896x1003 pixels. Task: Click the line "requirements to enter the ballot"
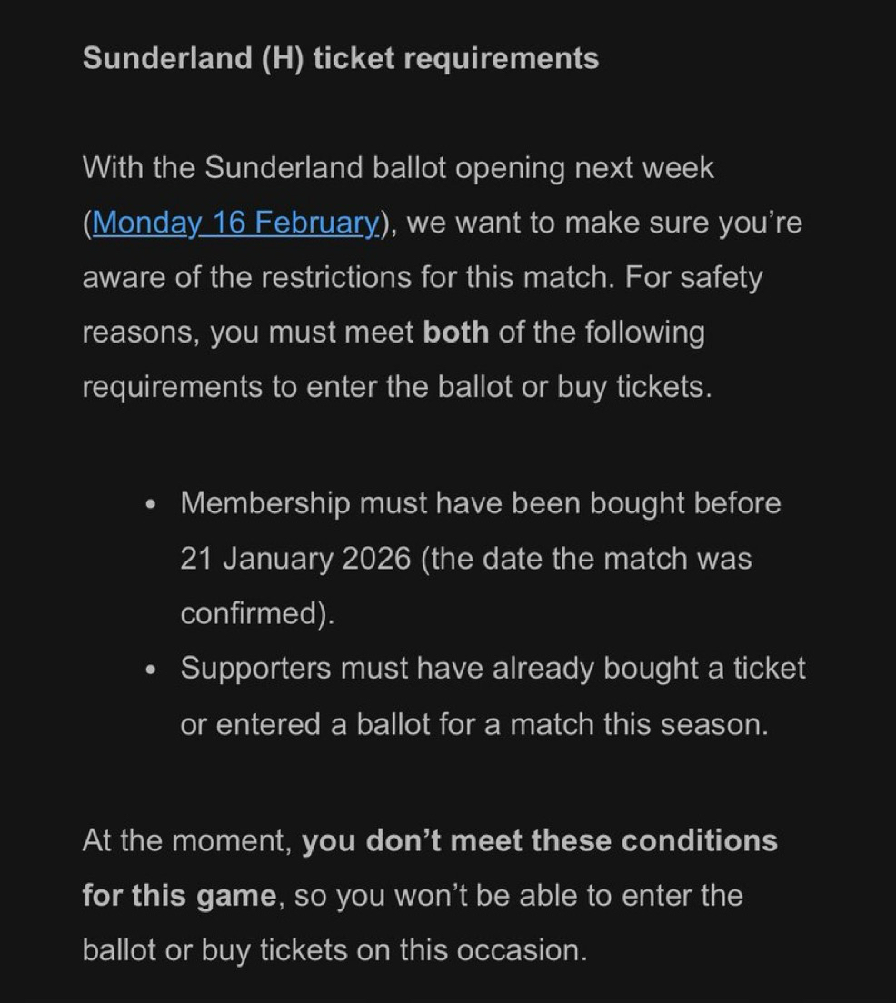click(396, 388)
